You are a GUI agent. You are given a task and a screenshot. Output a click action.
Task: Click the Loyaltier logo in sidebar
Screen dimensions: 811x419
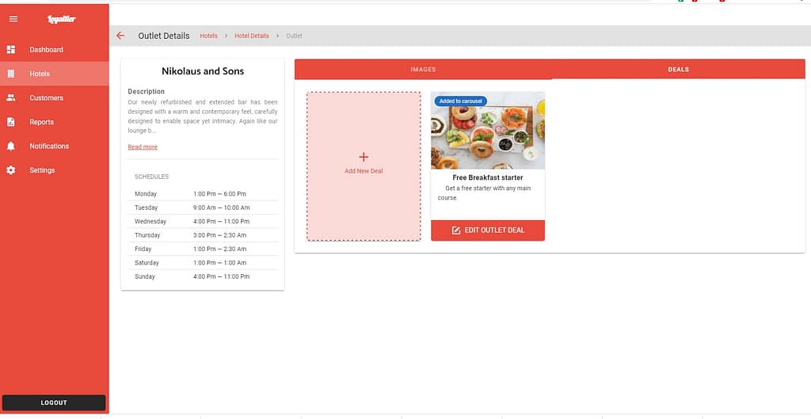[61, 19]
